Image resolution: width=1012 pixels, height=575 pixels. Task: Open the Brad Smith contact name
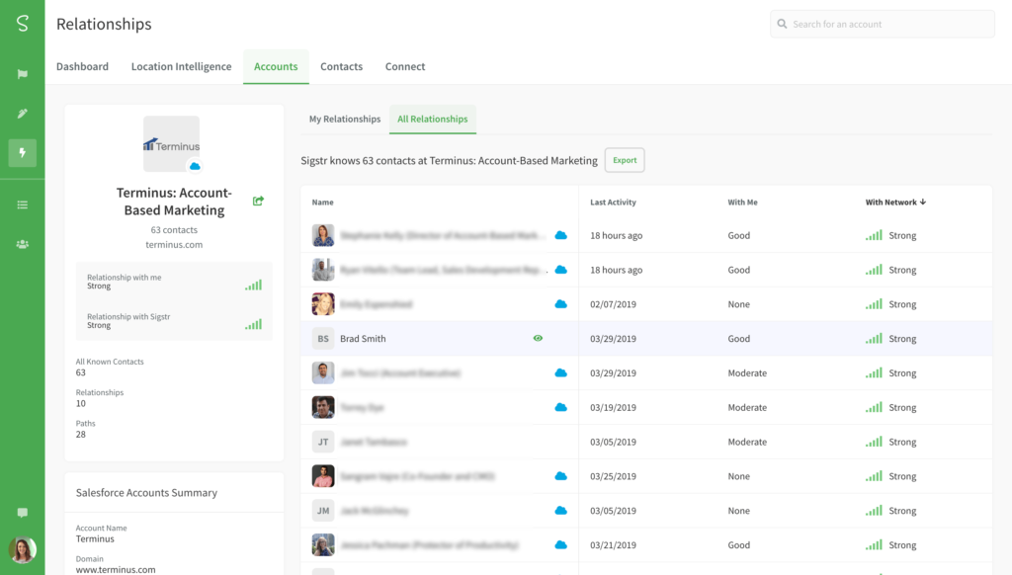[x=363, y=338]
